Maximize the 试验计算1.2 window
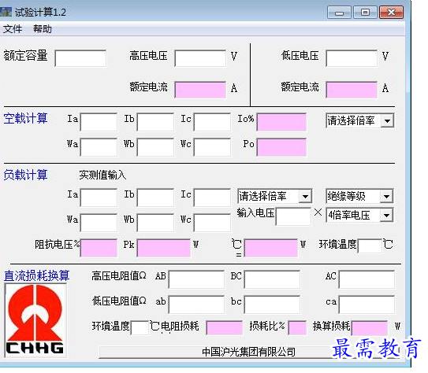This screenshot has height=373, width=428. coord(365,13)
